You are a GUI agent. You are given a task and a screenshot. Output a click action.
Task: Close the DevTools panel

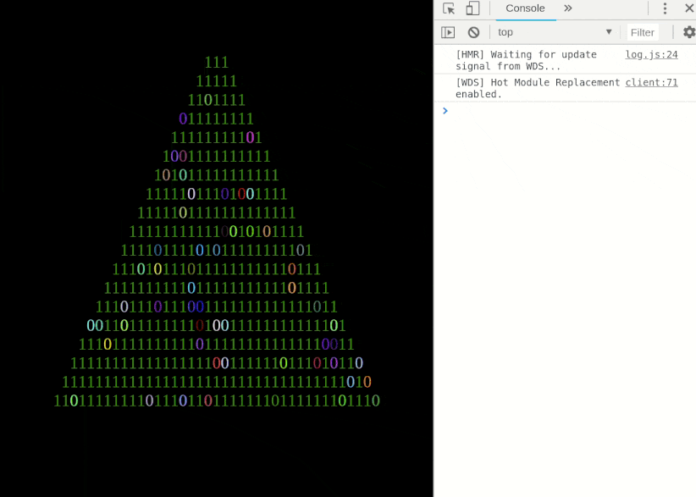point(688,8)
